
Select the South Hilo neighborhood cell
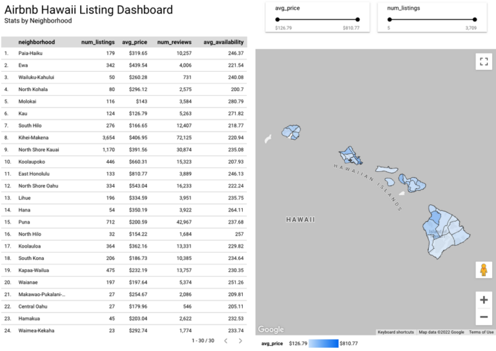click(30, 125)
